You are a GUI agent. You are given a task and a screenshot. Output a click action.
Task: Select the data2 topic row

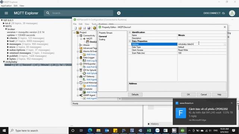click(x=38, y=65)
